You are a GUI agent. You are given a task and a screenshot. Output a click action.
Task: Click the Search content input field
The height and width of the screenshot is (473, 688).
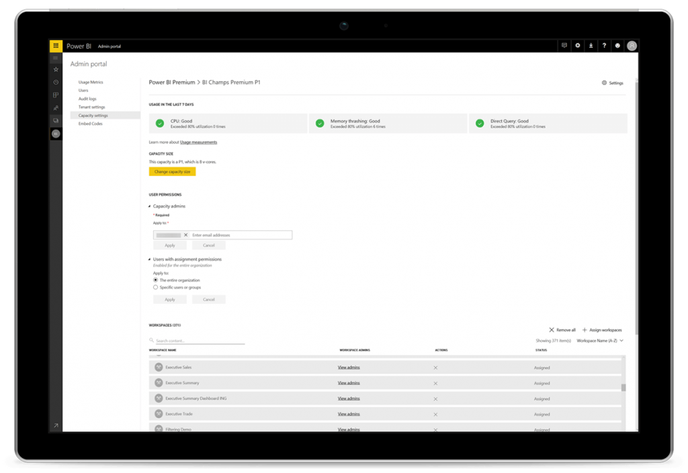(x=198, y=341)
